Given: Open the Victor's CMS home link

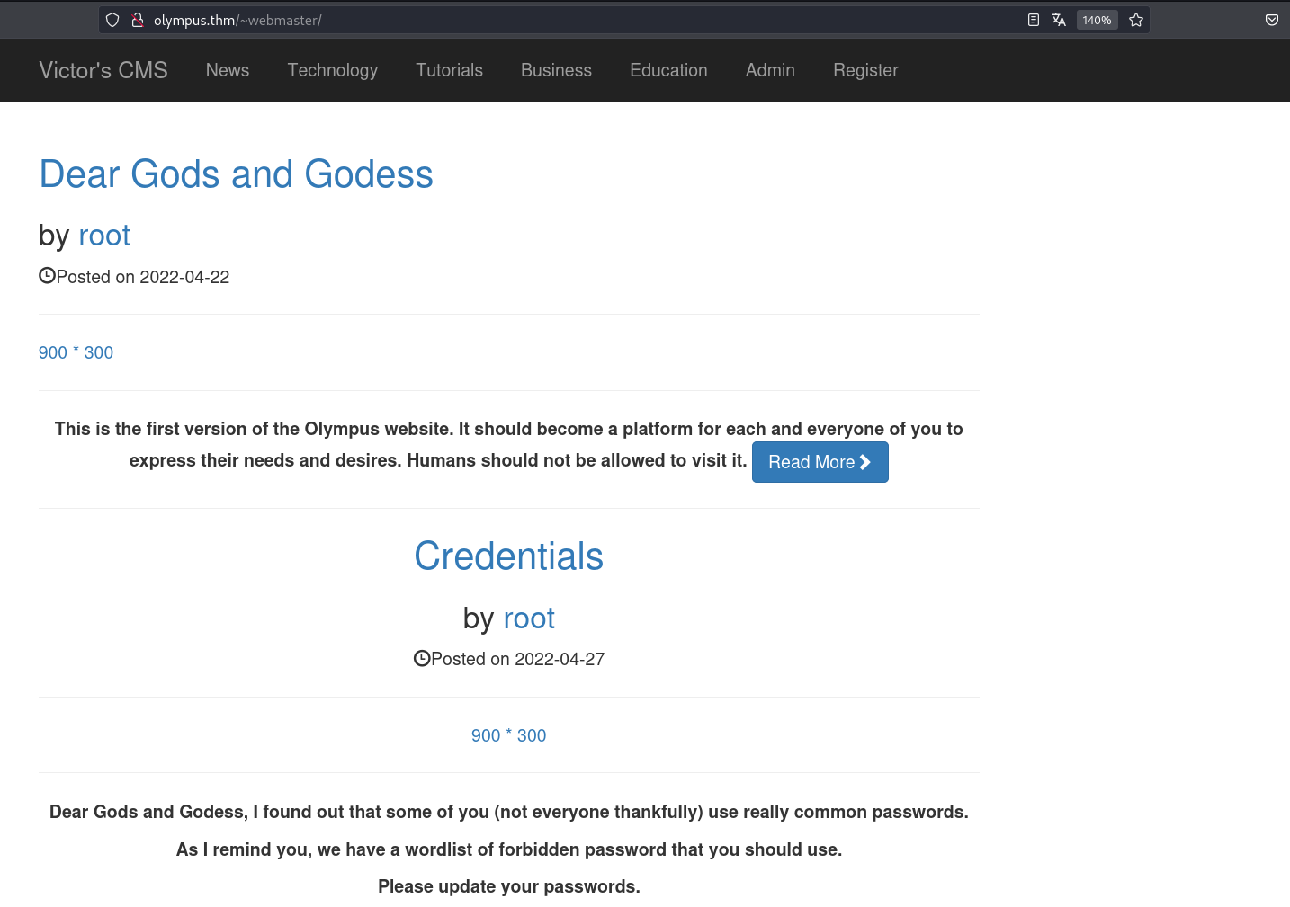Looking at the screenshot, I should [103, 70].
